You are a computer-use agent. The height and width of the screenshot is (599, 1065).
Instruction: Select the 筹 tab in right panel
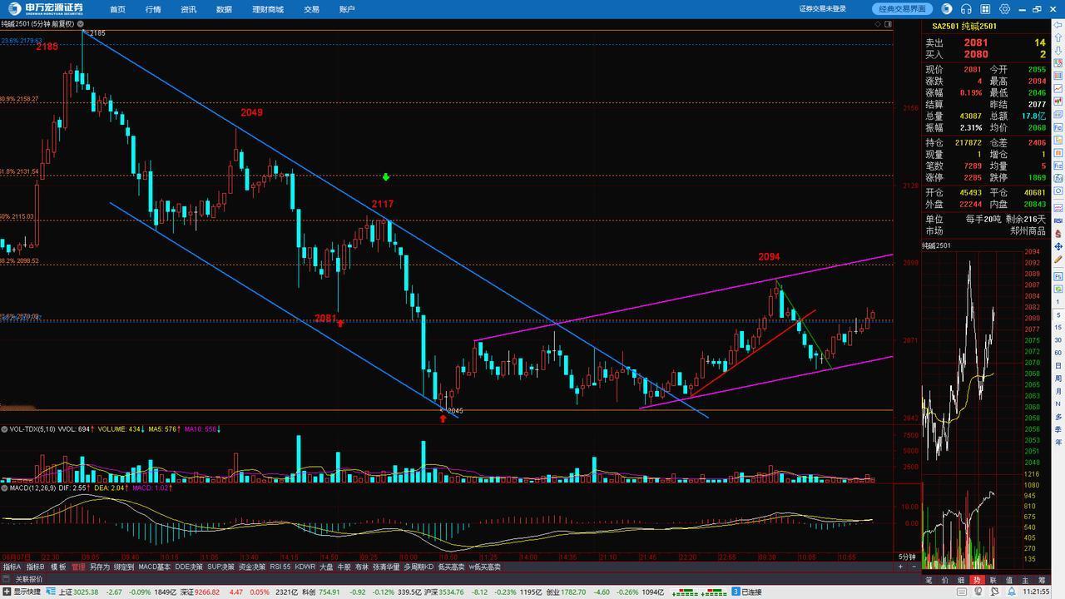(x=1042, y=580)
